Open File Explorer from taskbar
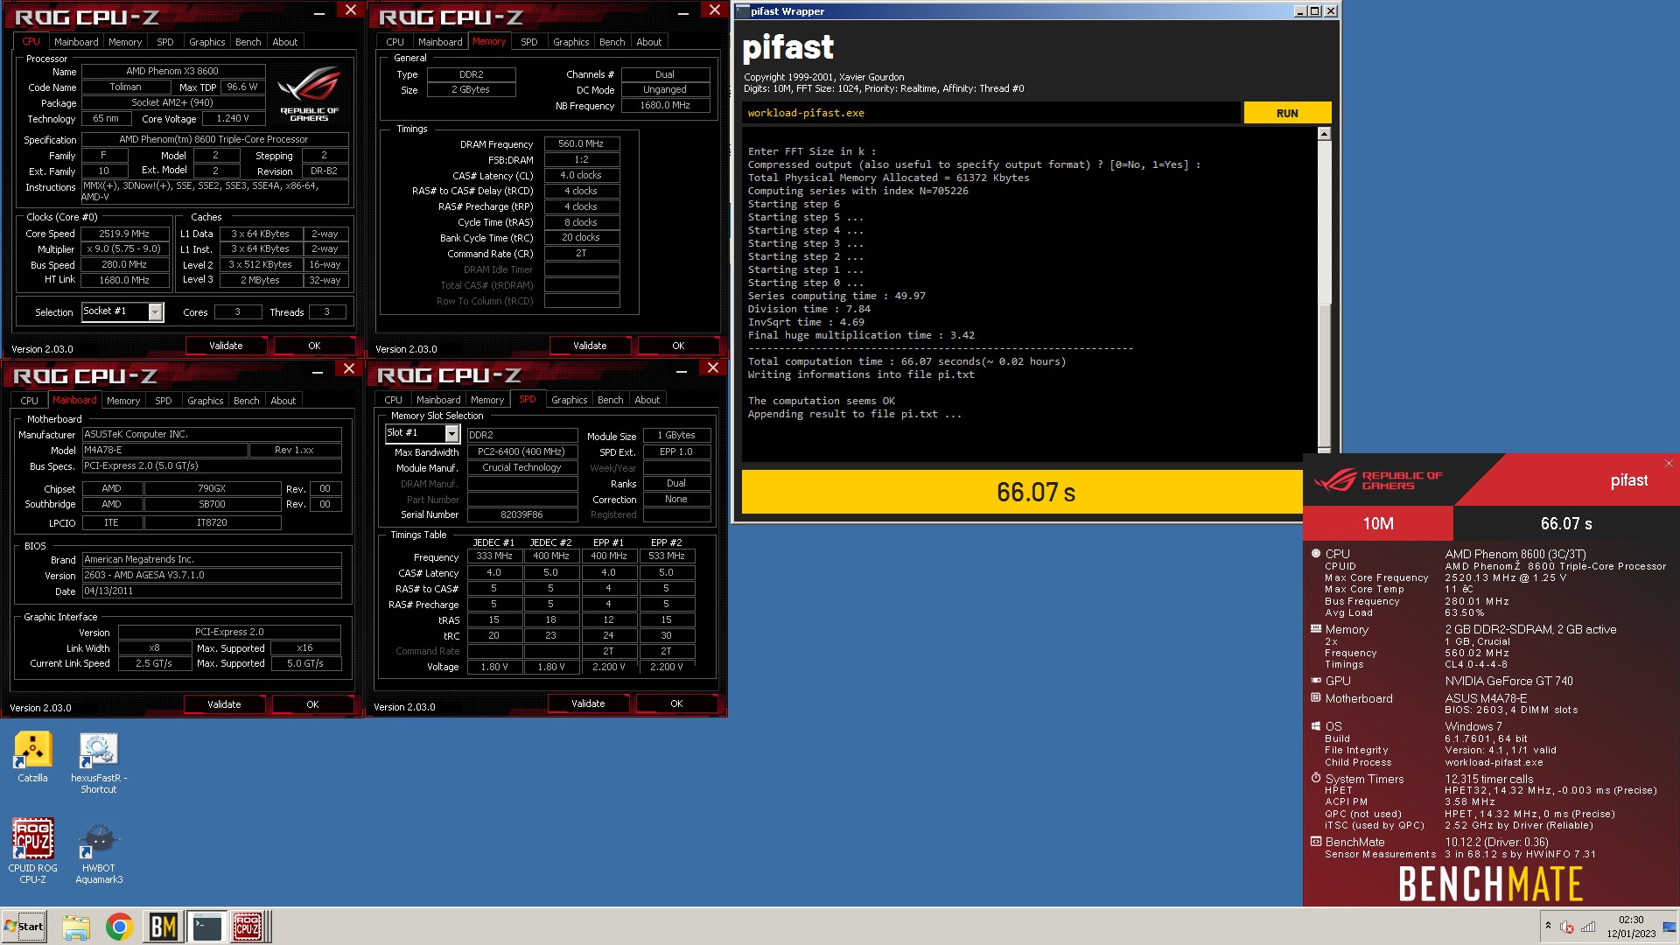This screenshot has width=1680, height=945. [76, 927]
